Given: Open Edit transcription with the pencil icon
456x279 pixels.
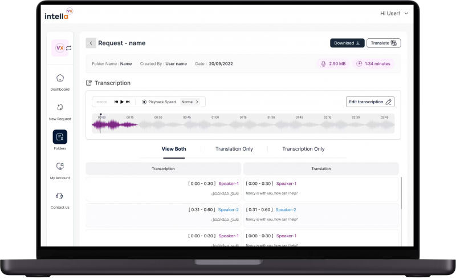Looking at the screenshot, I should tap(370, 102).
